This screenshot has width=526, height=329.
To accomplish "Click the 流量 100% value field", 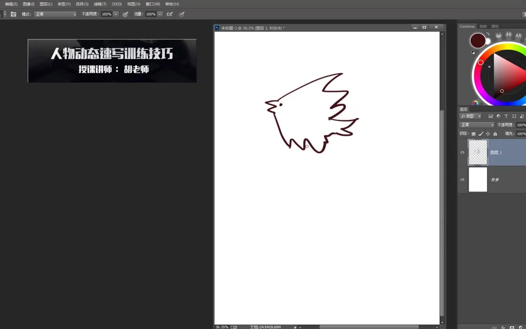I will click(151, 14).
